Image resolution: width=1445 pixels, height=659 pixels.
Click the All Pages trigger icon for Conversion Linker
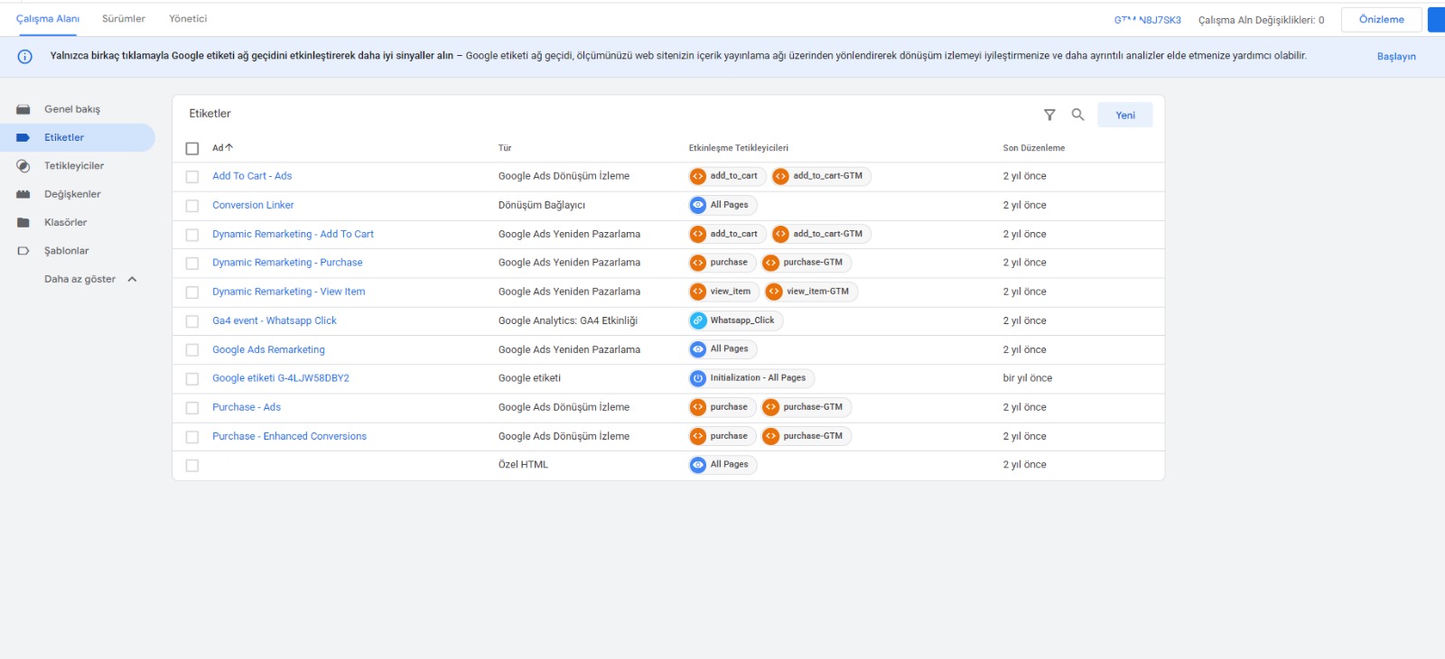point(698,205)
